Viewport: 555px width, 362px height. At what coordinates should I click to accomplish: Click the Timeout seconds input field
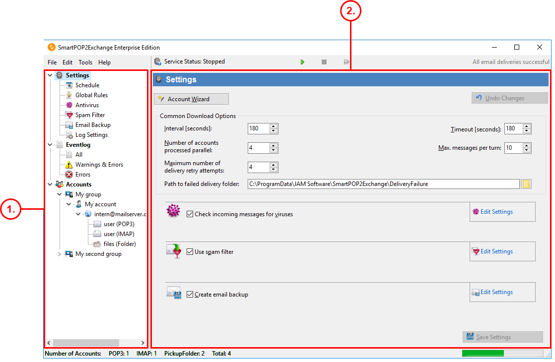coord(514,128)
